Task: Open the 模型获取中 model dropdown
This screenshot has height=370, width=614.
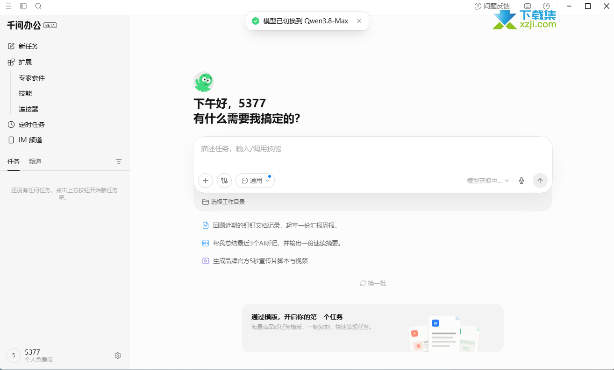Action: 488,181
